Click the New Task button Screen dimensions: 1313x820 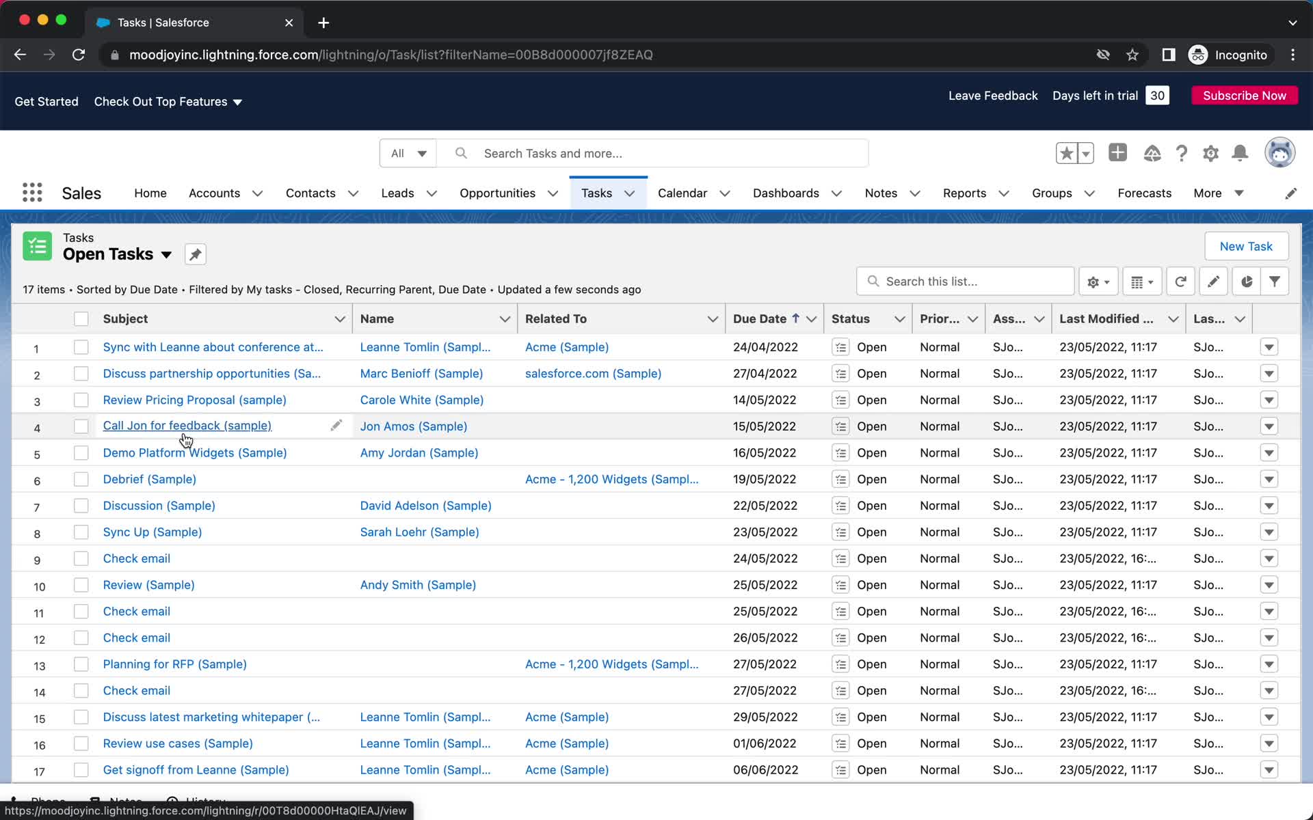[1246, 246]
